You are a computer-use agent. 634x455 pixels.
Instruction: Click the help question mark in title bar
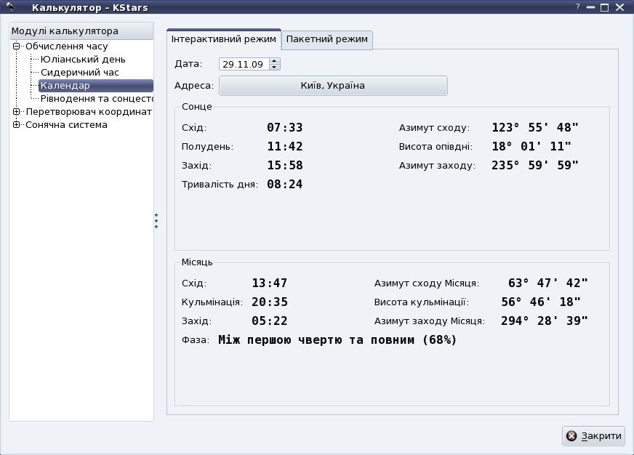pyautogui.click(x=578, y=7)
